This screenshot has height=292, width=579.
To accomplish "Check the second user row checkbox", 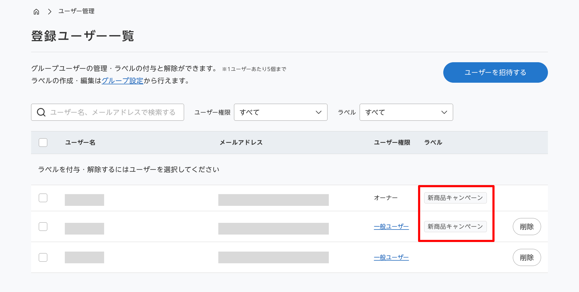I will click(43, 227).
